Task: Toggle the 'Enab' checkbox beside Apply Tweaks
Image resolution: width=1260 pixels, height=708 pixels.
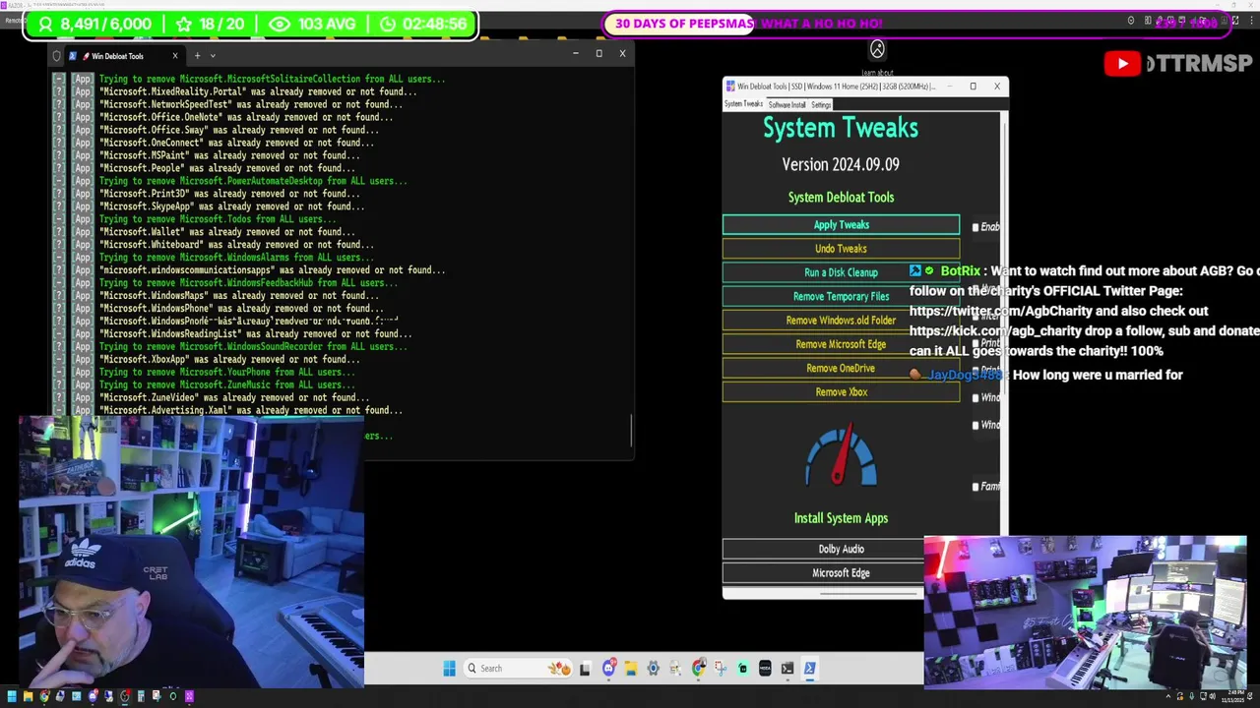Action: (x=976, y=227)
